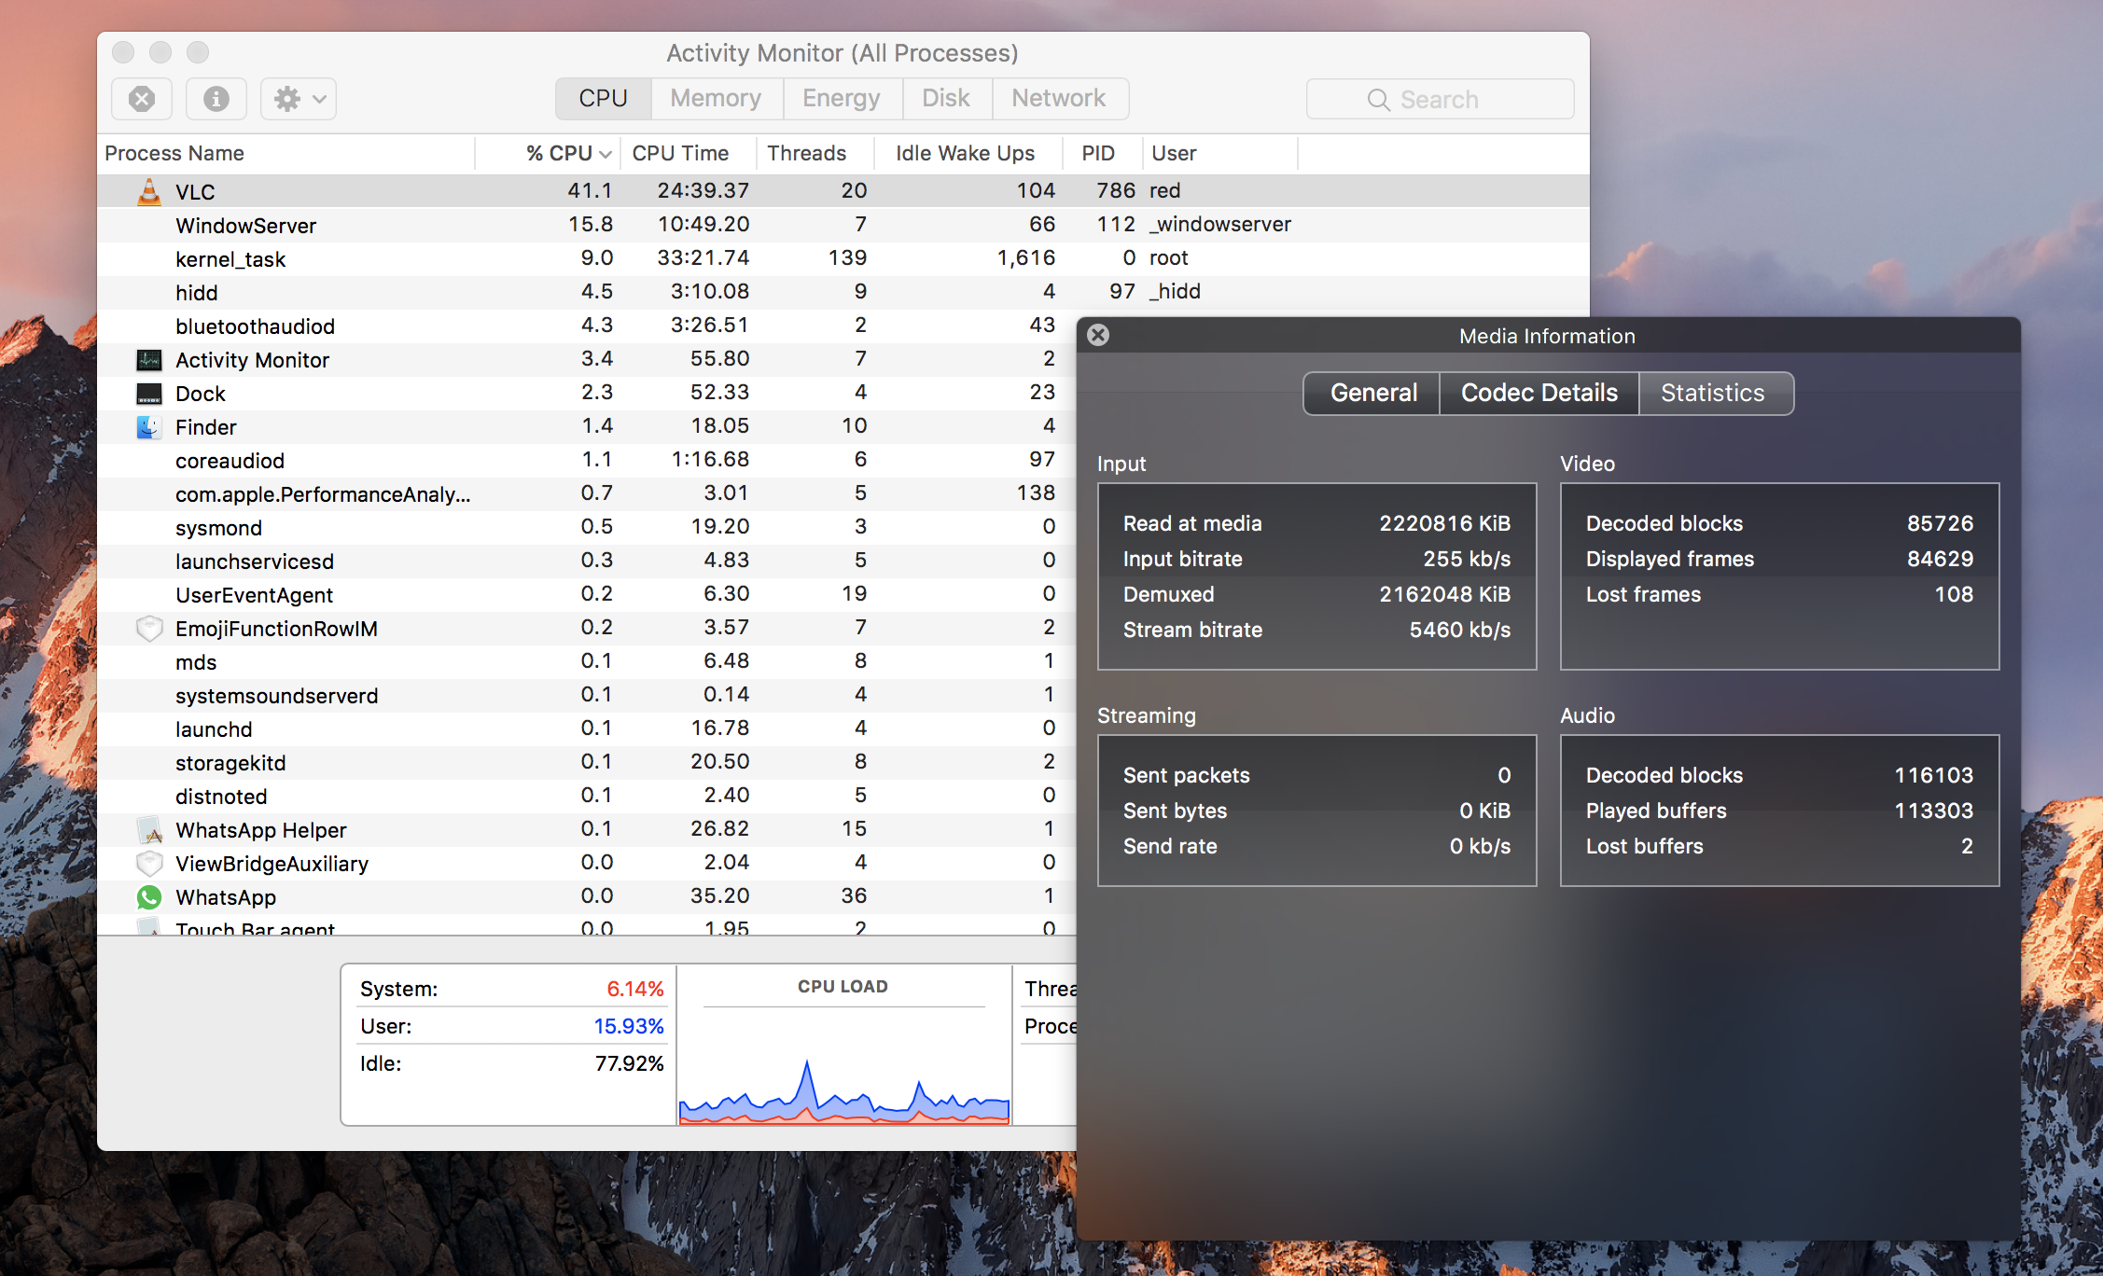Switch to the Memory tab
The image size is (2103, 1276).
coord(716,99)
